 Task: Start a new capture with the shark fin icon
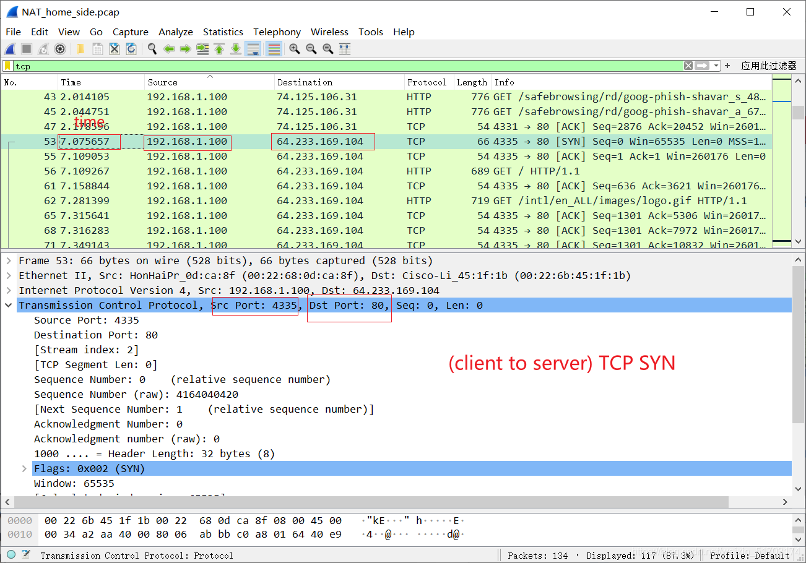click(10, 49)
